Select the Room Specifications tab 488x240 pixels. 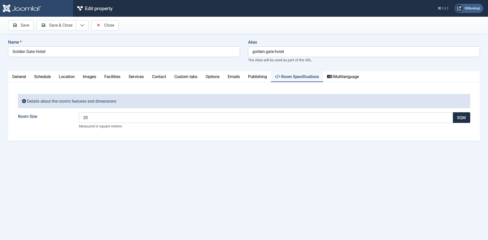(297, 77)
